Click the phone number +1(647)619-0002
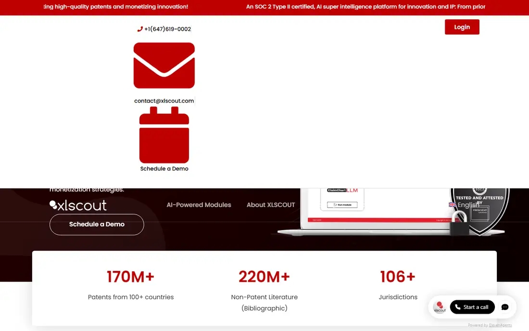Viewport: 529px width, 331px height. click(167, 29)
